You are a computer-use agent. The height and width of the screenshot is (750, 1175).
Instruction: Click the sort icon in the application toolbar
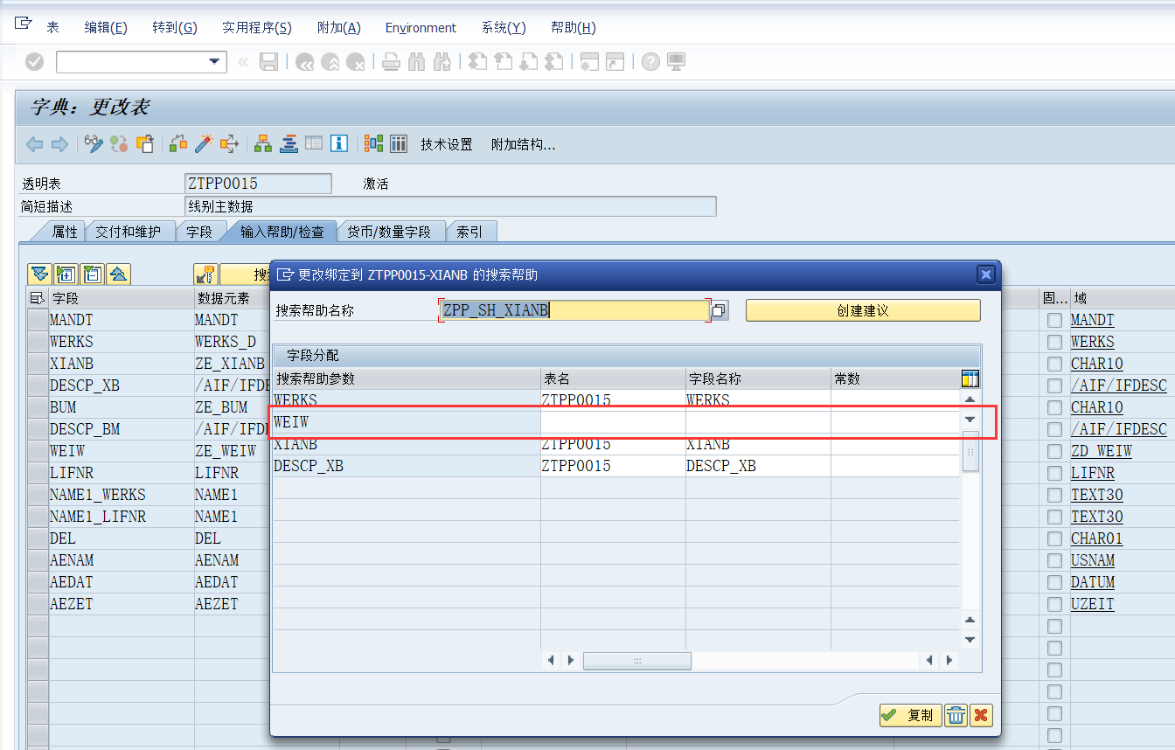[289, 143]
